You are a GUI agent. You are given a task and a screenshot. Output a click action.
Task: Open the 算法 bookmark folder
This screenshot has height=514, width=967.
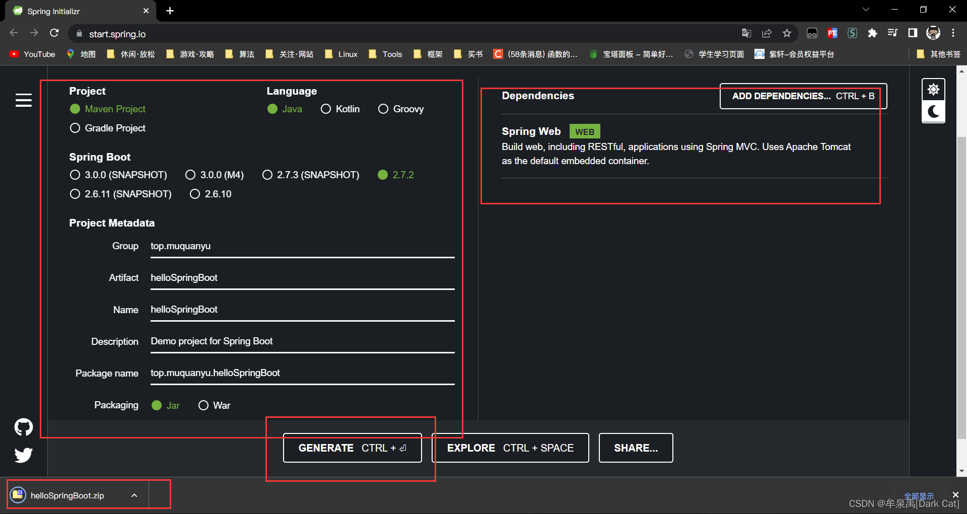(240, 54)
